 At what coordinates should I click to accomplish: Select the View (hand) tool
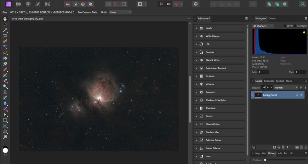coord(5,19)
